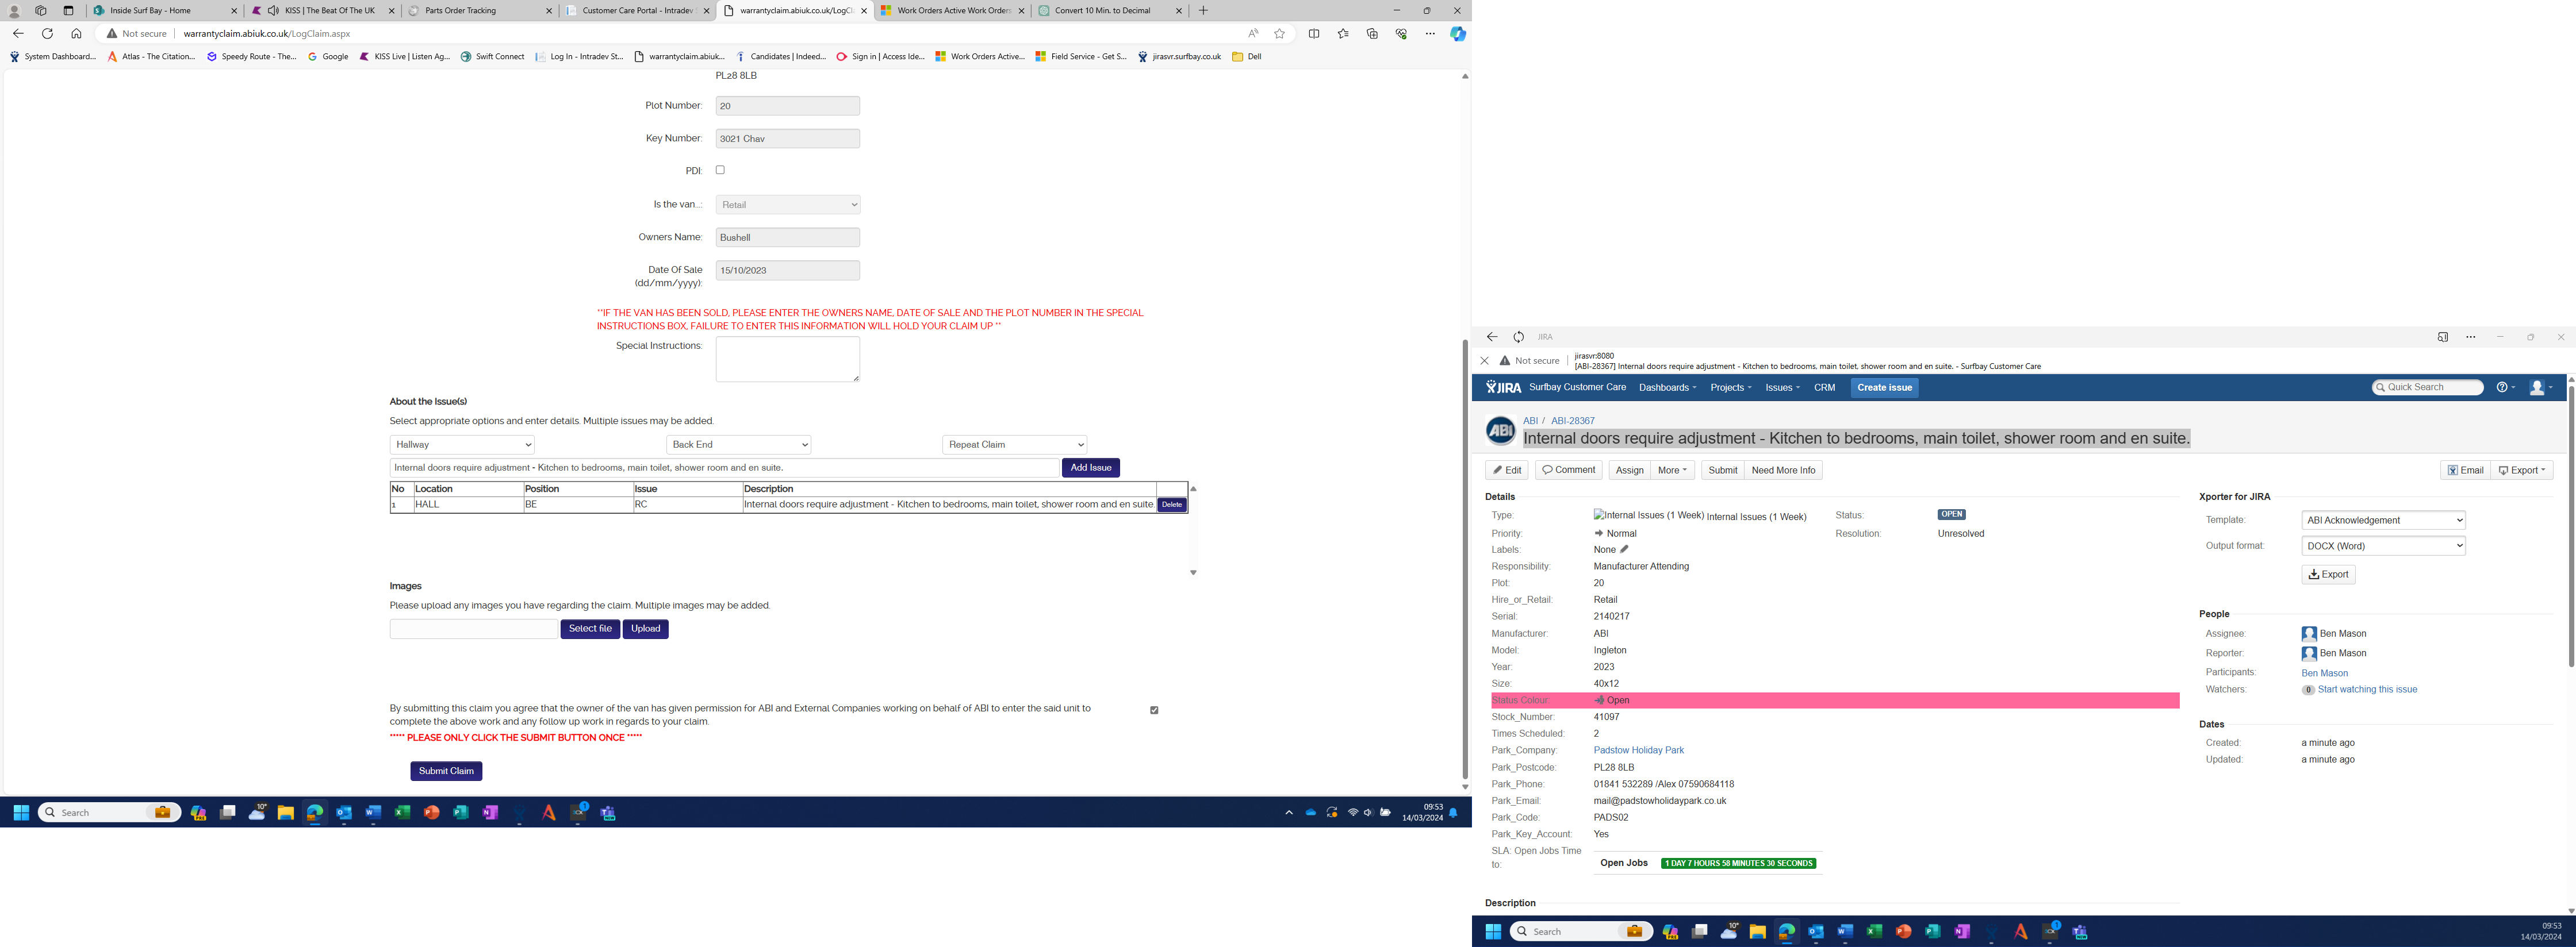Viewport: 2576px width, 947px height.
Task: Delete issue row 1 from the table
Action: pos(1171,506)
